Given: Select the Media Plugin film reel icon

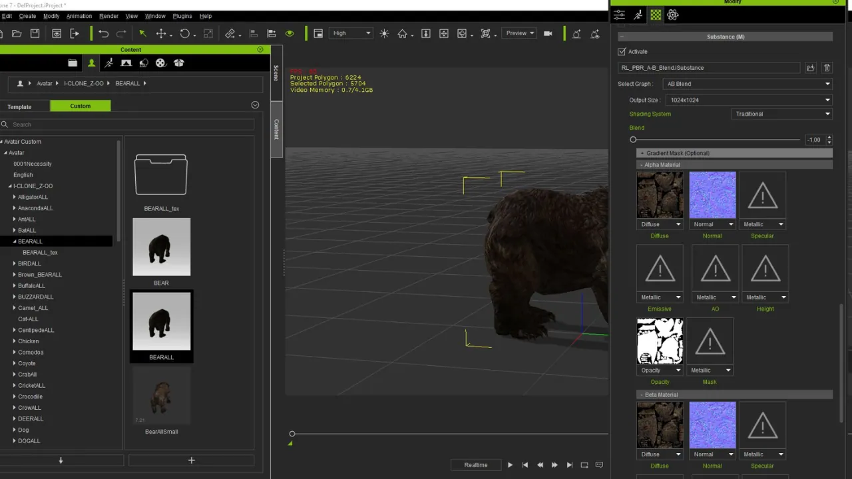Looking at the screenshot, I should coord(160,63).
